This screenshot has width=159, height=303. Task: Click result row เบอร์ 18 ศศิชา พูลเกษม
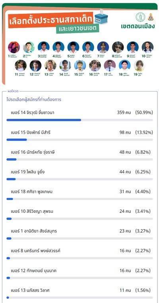[79, 194]
